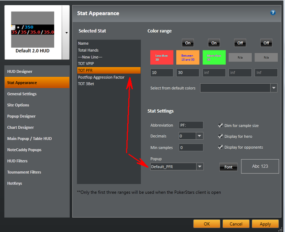Click the Font button

pyautogui.click(x=228, y=167)
